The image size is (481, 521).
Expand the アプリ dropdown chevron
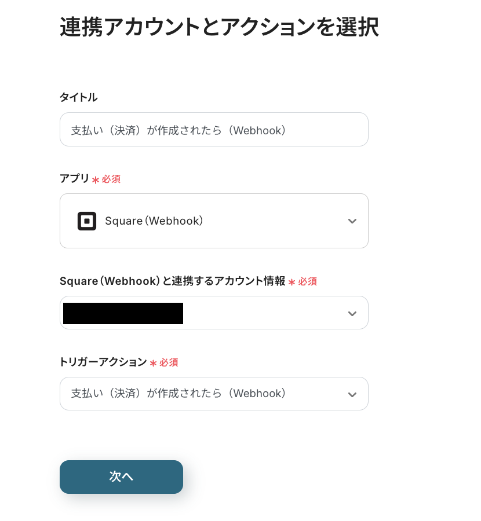(x=352, y=221)
